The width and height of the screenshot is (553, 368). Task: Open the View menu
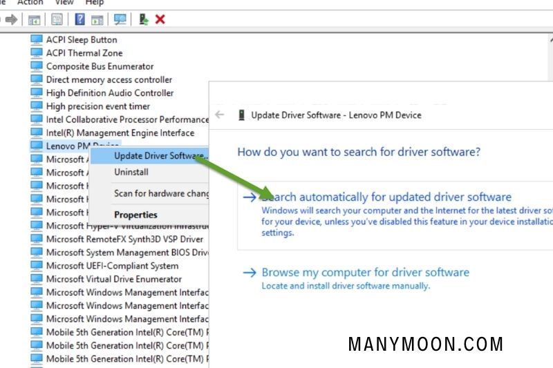click(x=64, y=3)
